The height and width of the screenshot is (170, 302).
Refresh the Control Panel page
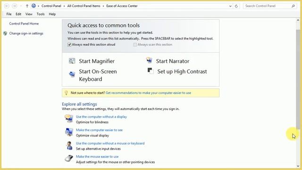coord(236,6)
